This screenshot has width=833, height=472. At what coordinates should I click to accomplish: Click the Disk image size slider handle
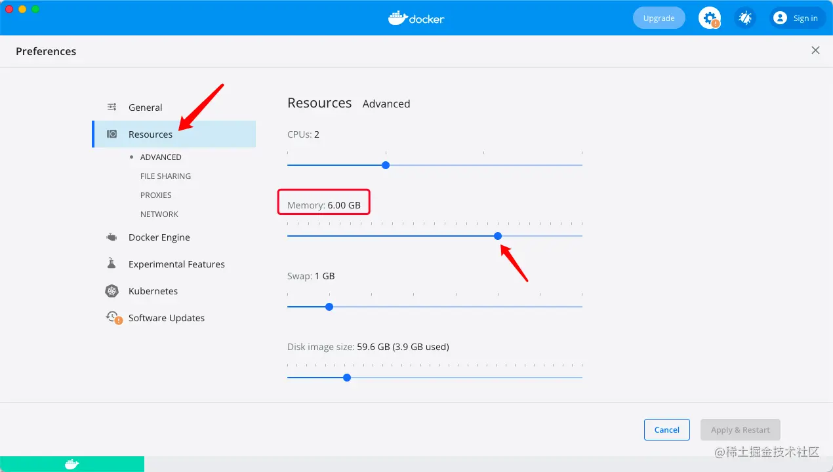tap(347, 378)
